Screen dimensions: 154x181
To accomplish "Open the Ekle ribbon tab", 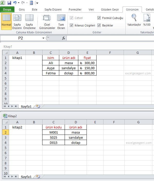I will [35, 9].
